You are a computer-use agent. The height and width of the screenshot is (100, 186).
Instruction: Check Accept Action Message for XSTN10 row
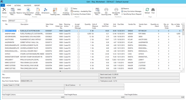pyautogui.click(x=79, y=54)
